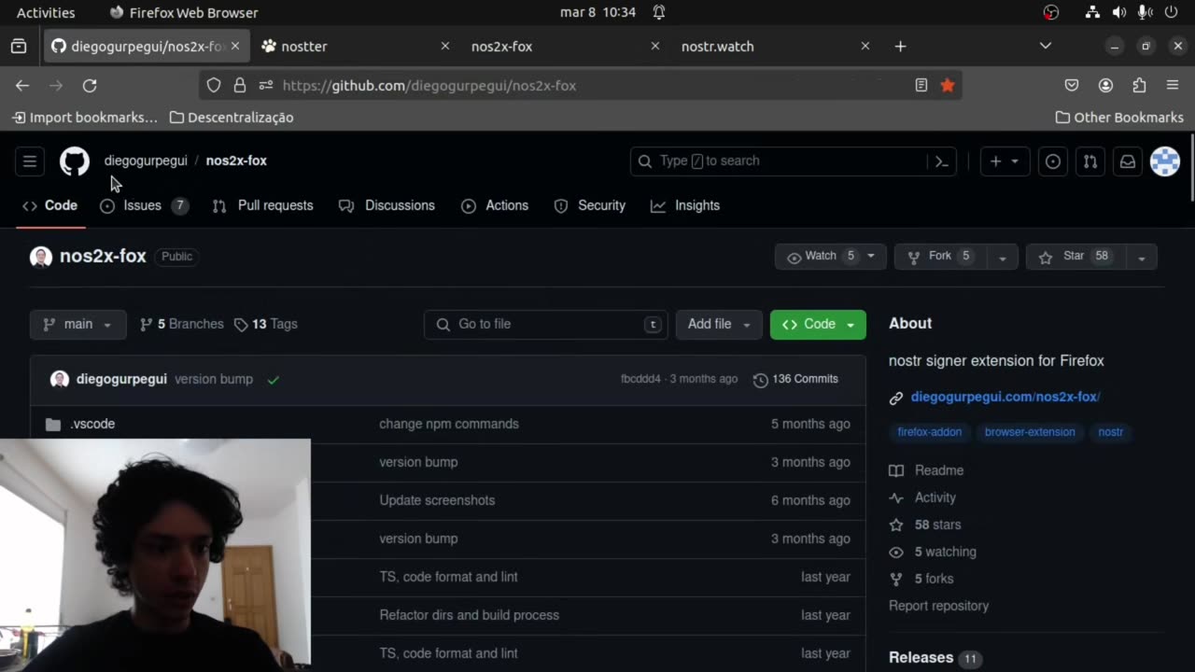This screenshot has width=1195, height=672.
Task: Switch to the Pull requests tab
Action: pos(262,205)
